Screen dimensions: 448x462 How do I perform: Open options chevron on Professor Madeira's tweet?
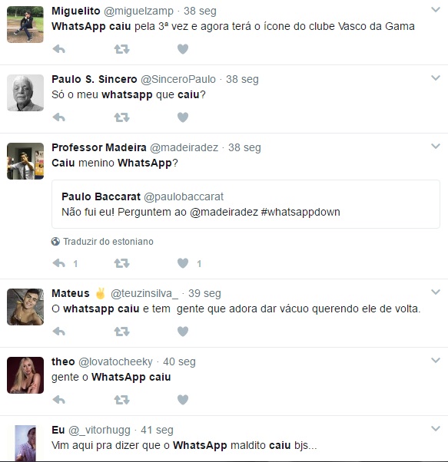(x=436, y=146)
